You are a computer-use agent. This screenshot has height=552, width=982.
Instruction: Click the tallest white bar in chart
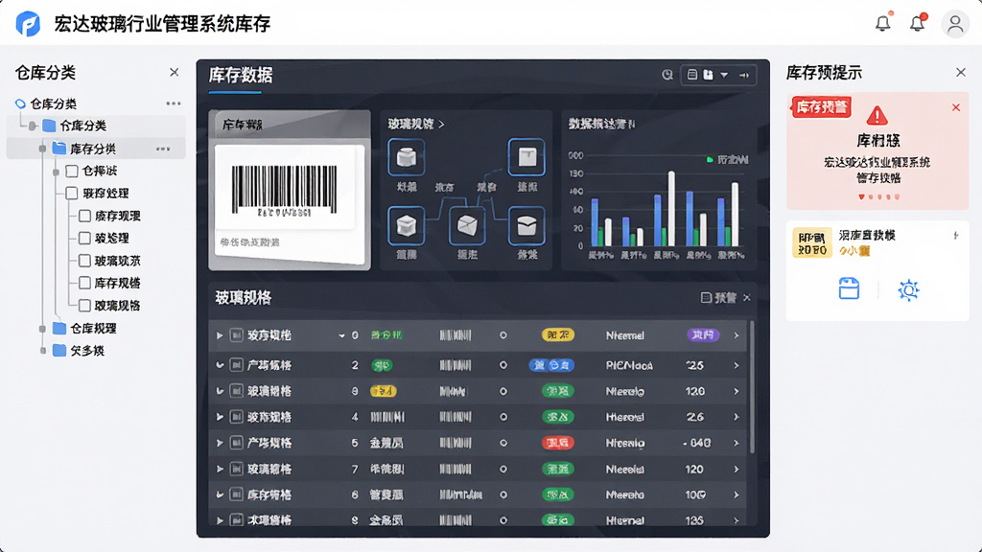point(671,208)
